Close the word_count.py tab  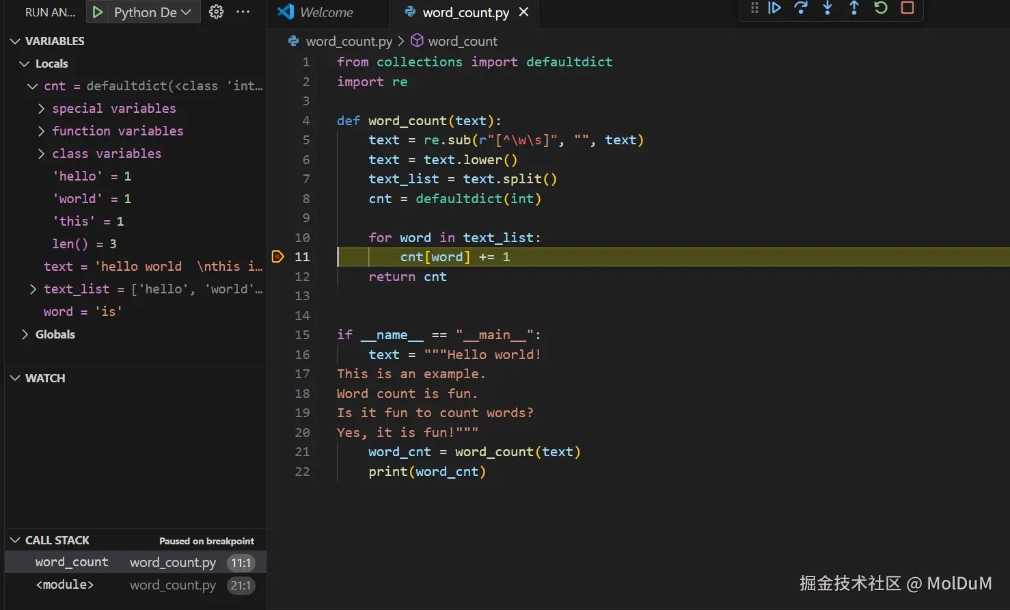(523, 12)
